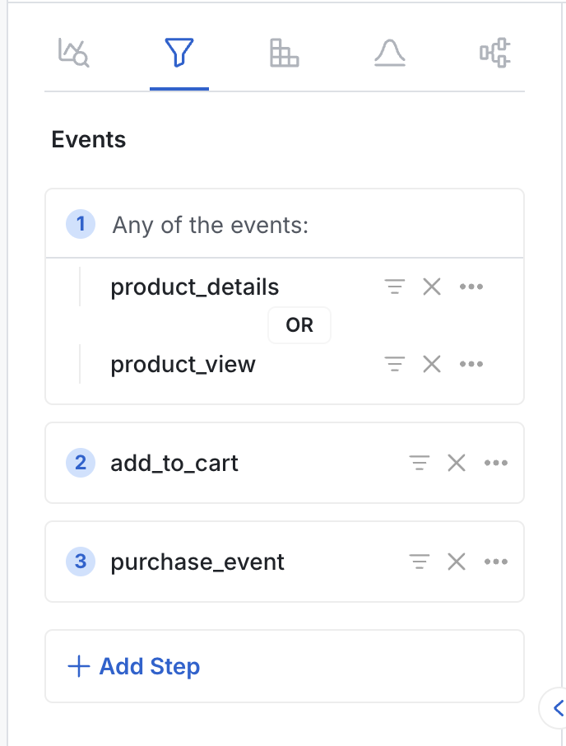Remove the product_view event
Screen dimensions: 566x746
pyautogui.click(x=432, y=364)
